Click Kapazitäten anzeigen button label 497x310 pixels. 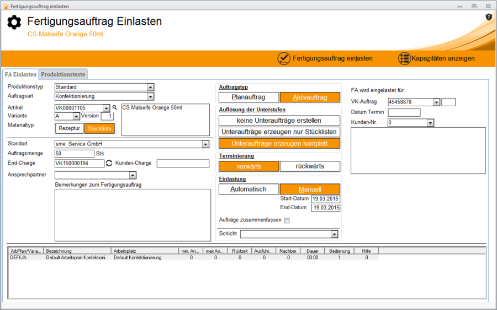pyautogui.click(x=443, y=58)
